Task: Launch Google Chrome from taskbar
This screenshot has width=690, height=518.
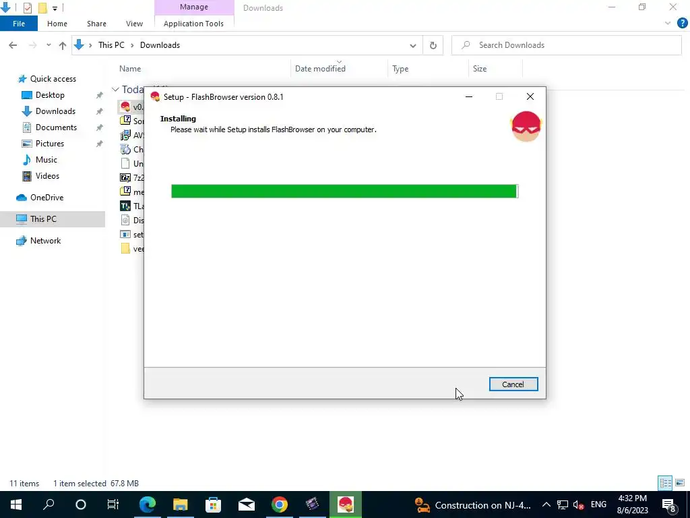Action: [x=280, y=505]
